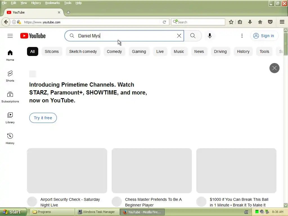The height and width of the screenshot is (216, 288).
Task: Start voice search with microphone icon
Action: tap(210, 36)
